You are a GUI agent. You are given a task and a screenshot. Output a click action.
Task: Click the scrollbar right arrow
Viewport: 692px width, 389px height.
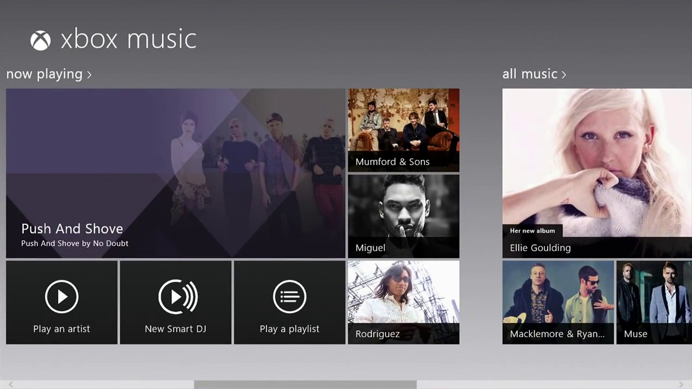click(681, 385)
